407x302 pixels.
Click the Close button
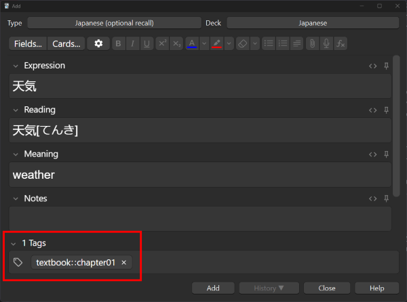point(327,288)
